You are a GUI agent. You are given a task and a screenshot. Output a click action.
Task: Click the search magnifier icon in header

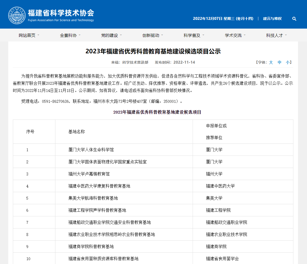(294, 19)
